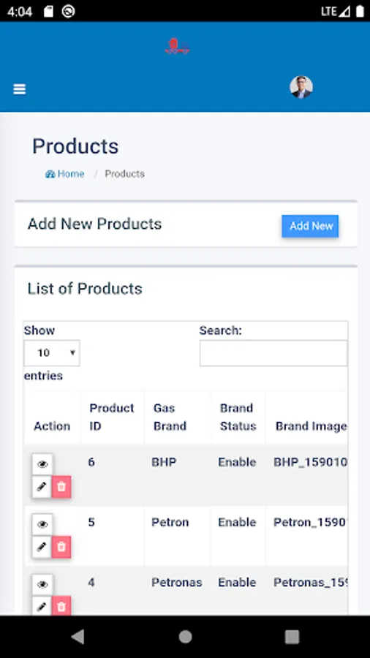
Task: Focus the Search input field
Action: coord(273,353)
